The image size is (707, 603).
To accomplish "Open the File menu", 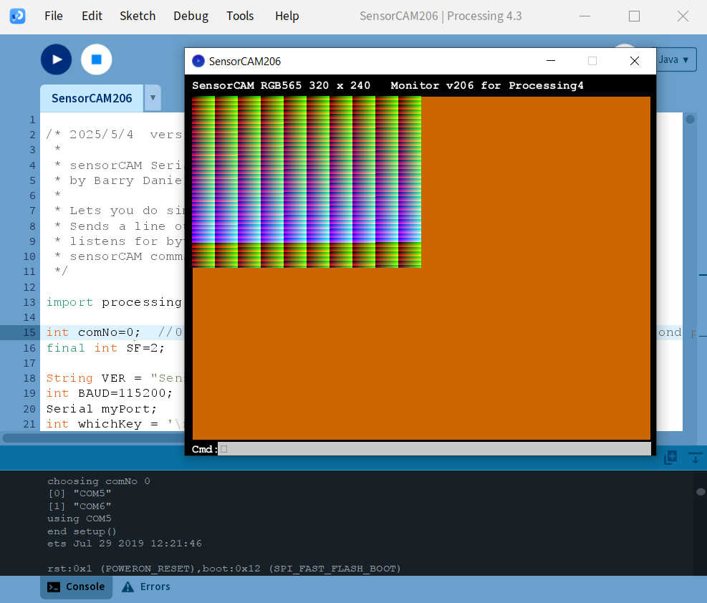I will pyautogui.click(x=53, y=15).
